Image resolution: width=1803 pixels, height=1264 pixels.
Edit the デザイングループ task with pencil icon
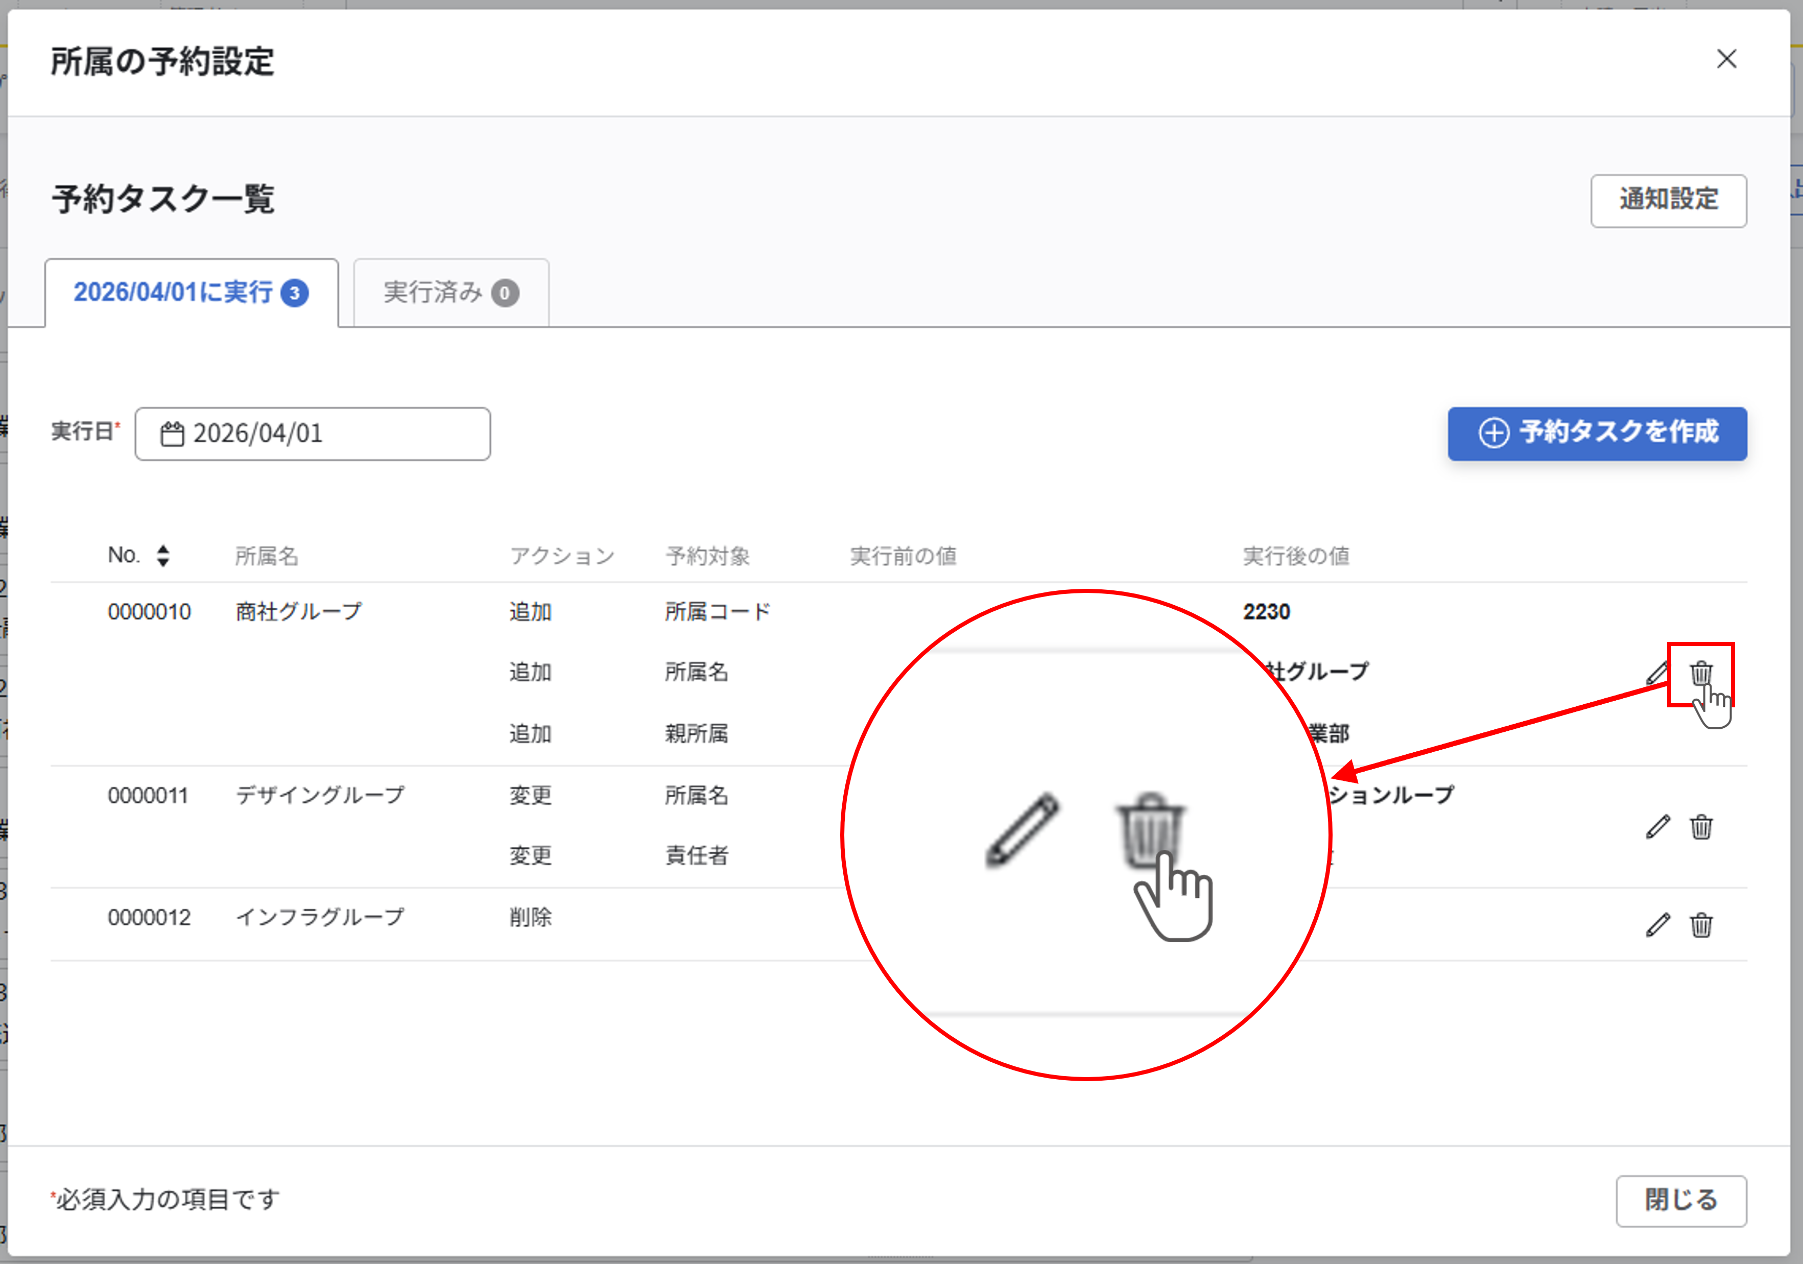click(x=1658, y=827)
